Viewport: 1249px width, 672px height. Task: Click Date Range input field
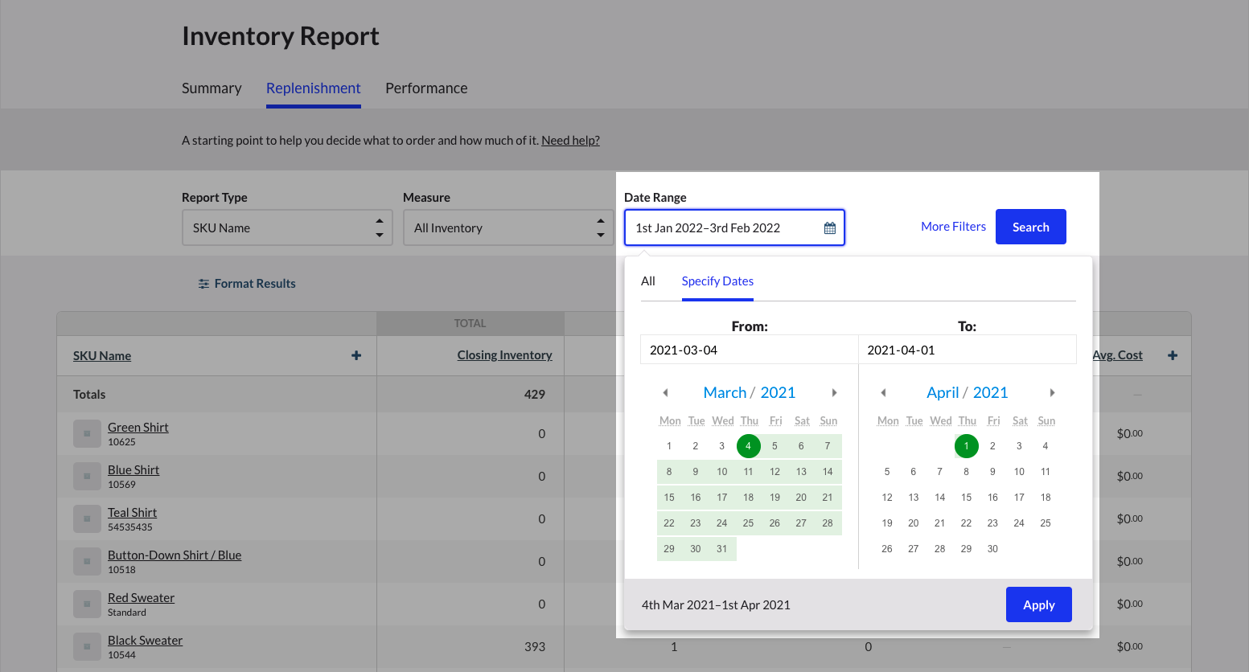click(734, 227)
